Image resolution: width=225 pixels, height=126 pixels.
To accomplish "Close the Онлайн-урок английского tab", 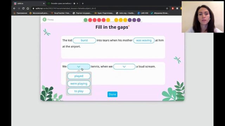I will [77, 3].
